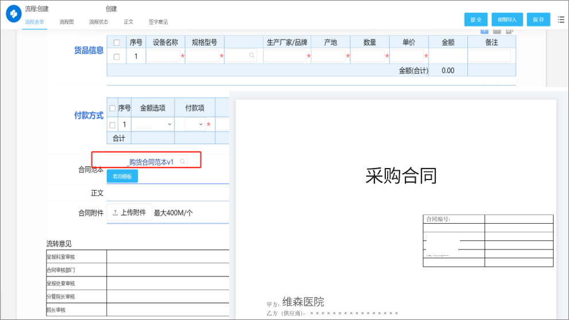Open the 正文 tab

[x=129, y=22]
